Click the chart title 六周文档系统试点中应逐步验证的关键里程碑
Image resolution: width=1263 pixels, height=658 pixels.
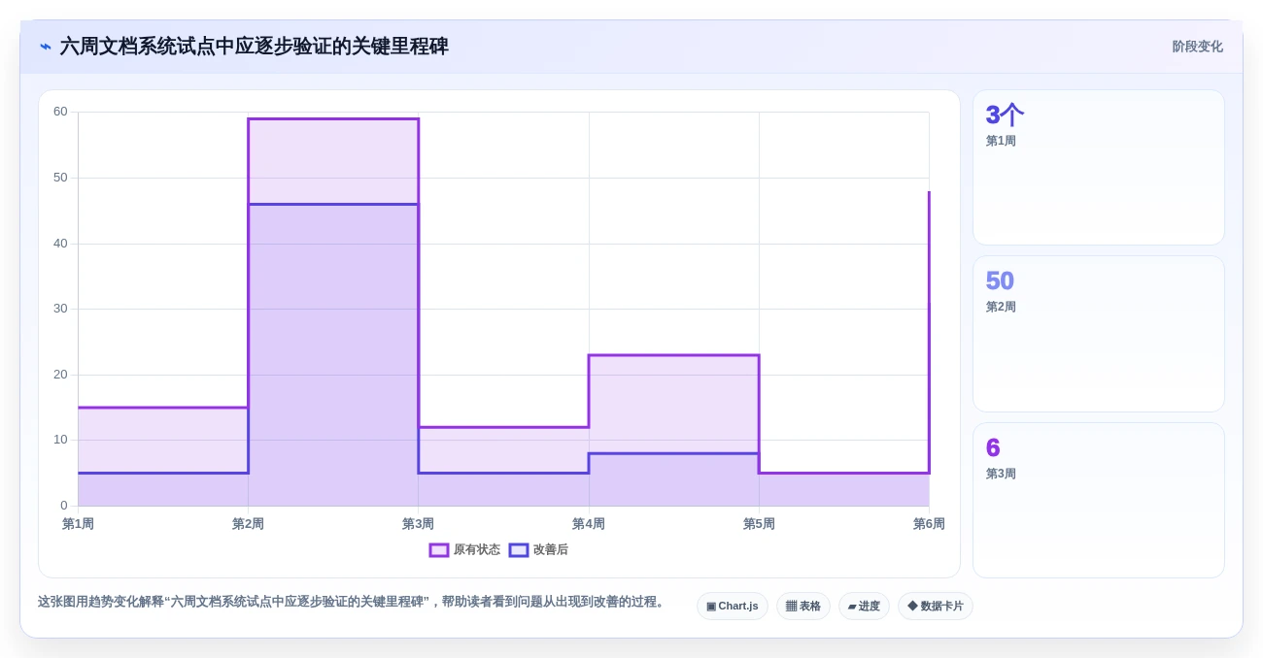click(255, 47)
